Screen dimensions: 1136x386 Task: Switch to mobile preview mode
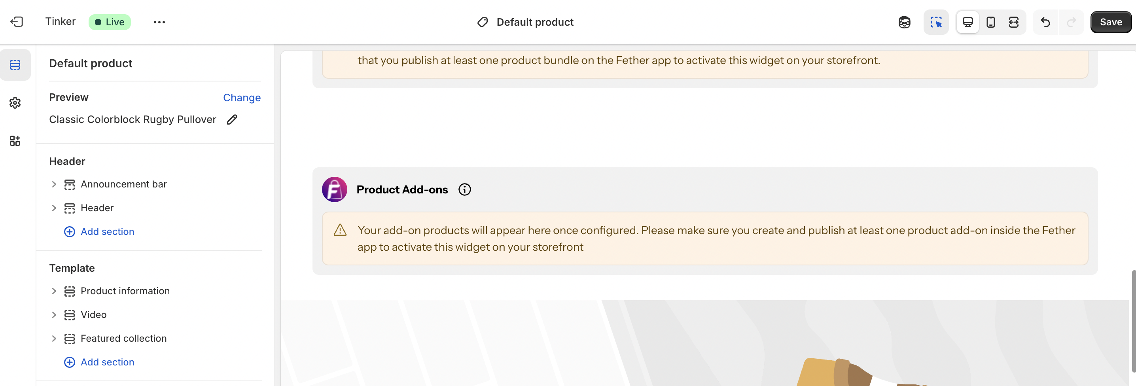pyautogui.click(x=990, y=22)
